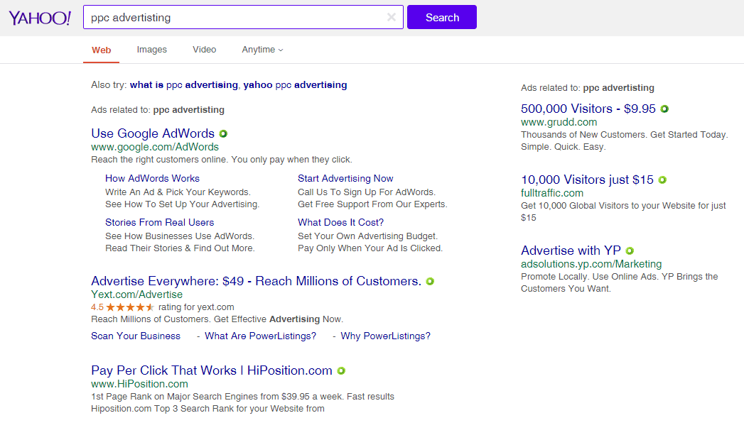The image size is (744, 435).
Task: Open the adsolutions.yp.com/Marketing URL
Action: [x=591, y=264]
